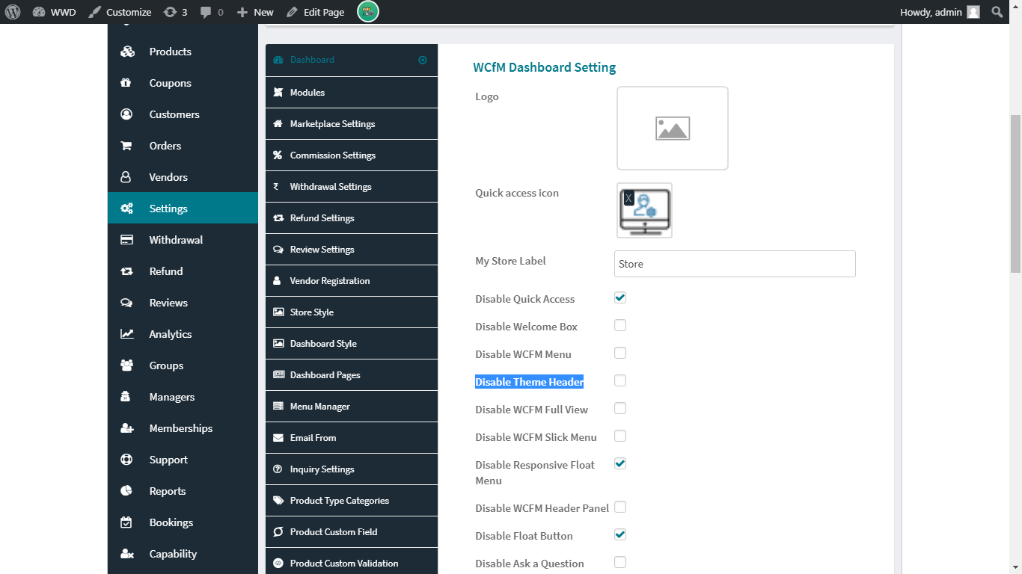Click the Managers icon in sidebar

(x=126, y=397)
